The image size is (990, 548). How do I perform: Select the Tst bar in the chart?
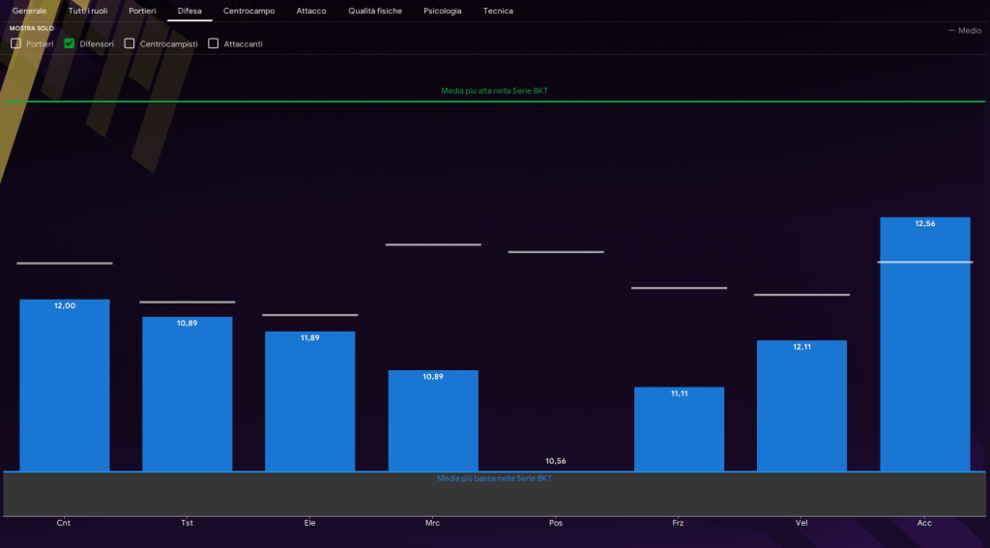188,394
